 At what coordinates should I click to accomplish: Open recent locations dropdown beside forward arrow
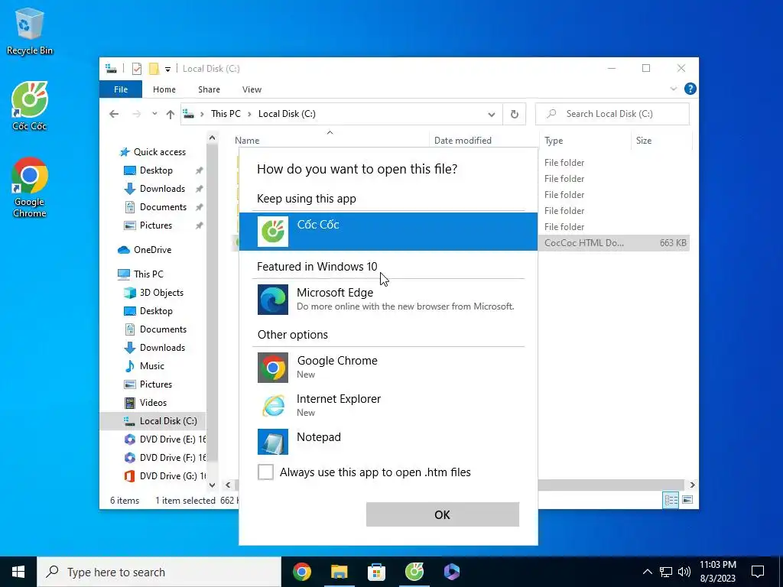click(x=154, y=114)
